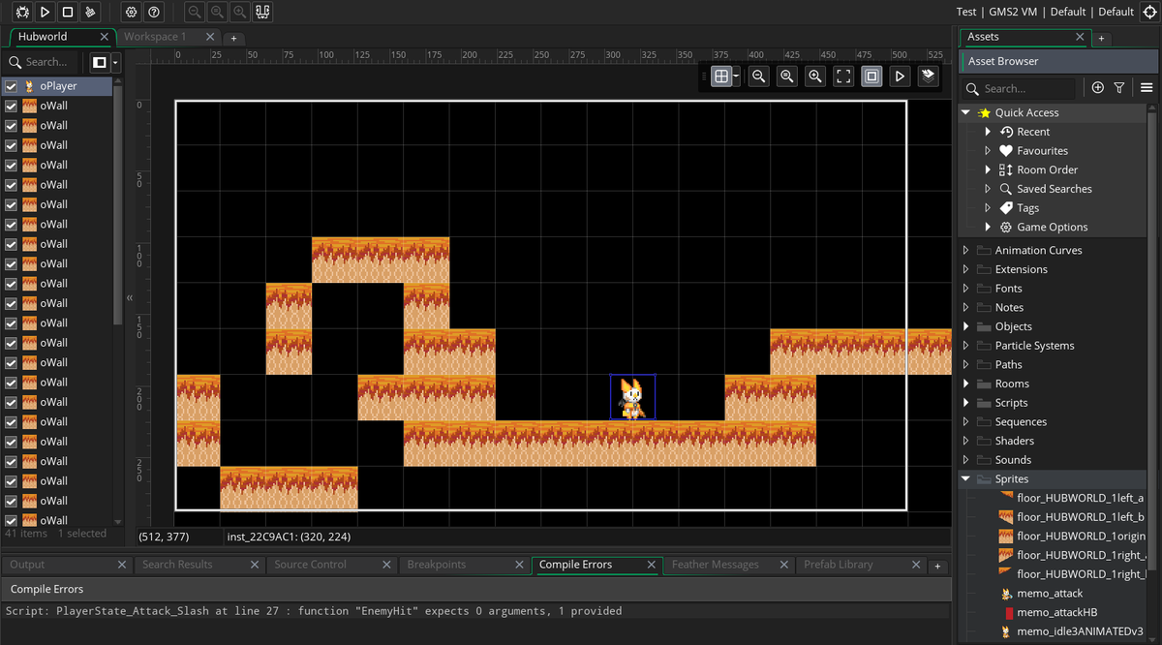Viewport: 1162px width, 645px height.
Task: Expand the Game Options item
Action: point(988,227)
